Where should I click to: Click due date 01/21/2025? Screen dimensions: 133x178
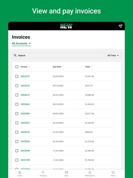point(58,132)
